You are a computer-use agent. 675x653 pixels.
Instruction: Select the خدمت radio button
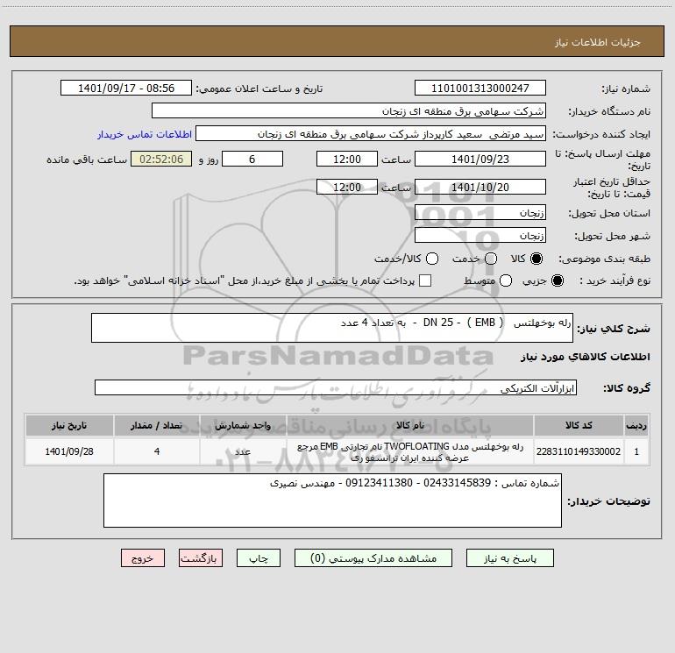coord(491,259)
